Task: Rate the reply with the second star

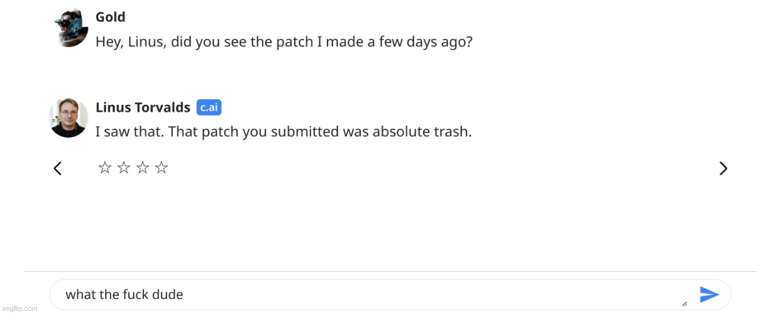Action: coord(124,168)
